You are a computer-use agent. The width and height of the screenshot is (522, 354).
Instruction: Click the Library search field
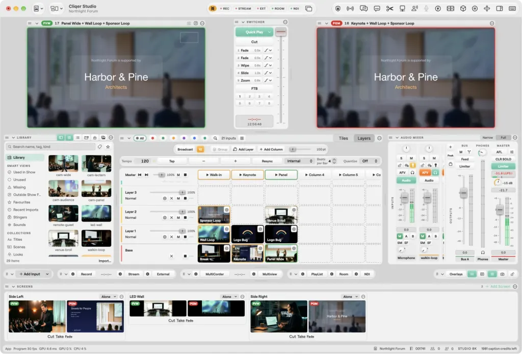pos(50,146)
